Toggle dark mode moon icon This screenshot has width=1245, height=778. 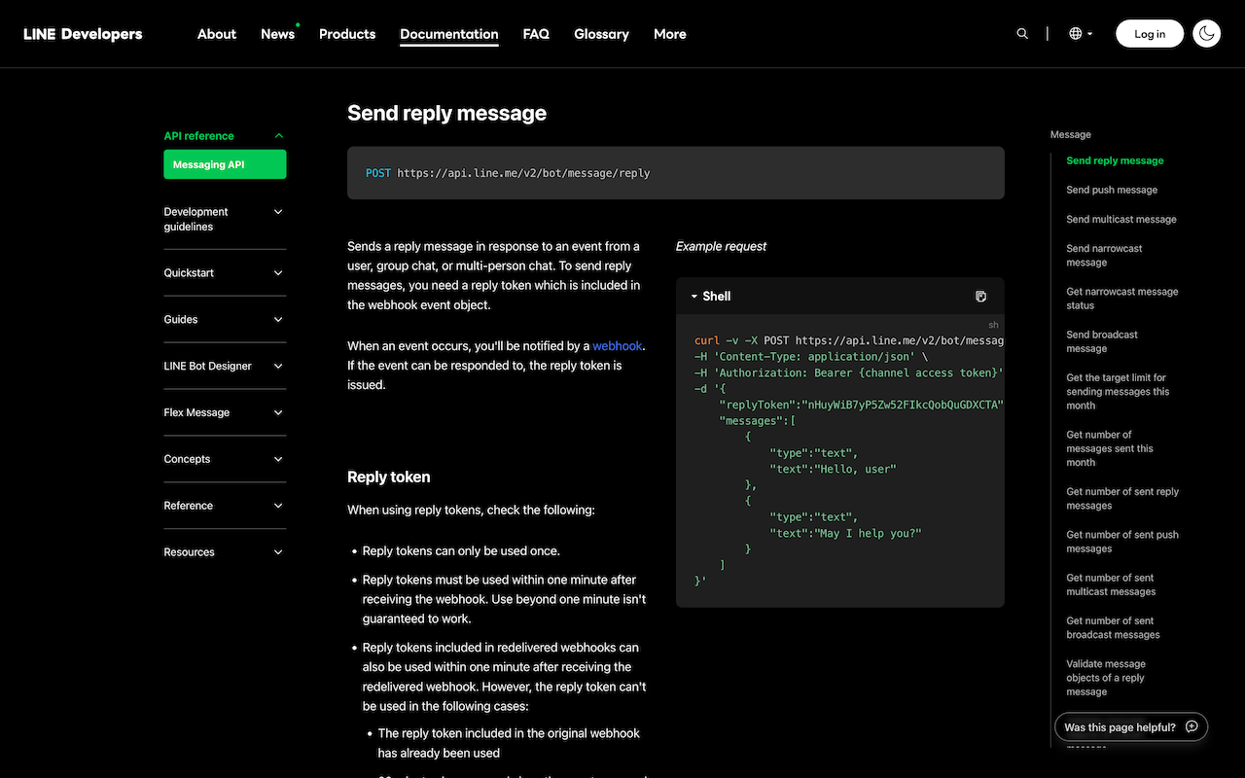[x=1206, y=34]
